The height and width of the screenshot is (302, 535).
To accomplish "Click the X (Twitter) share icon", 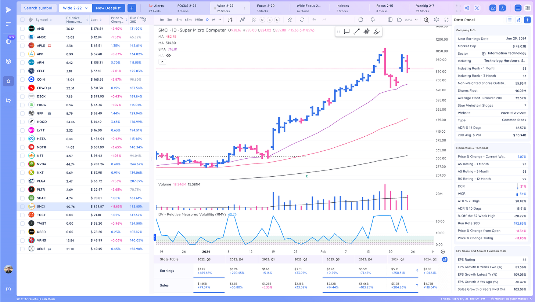I will click(477, 8).
